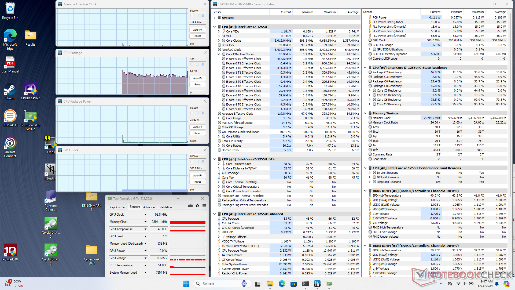This screenshot has height=290, width=515.
Task: Open Microsoft Store from the taskbar
Action: (293, 284)
